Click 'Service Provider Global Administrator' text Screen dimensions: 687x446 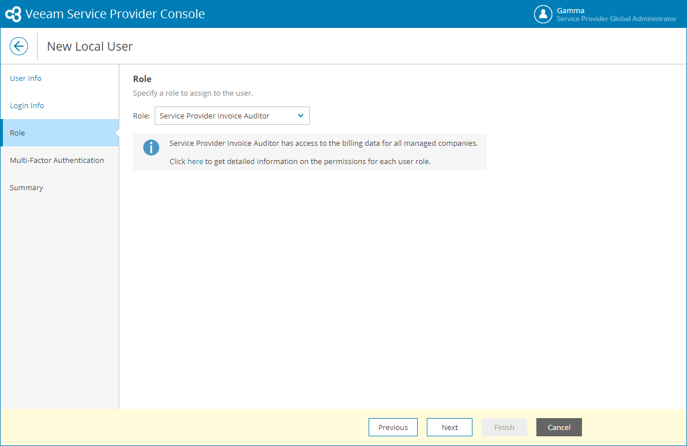(617, 19)
